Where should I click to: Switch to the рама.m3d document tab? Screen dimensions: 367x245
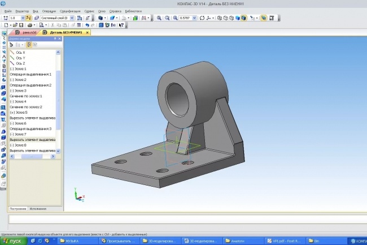tap(25, 32)
